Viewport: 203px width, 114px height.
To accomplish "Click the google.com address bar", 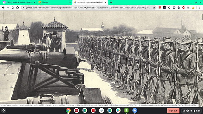I will (88, 8).
